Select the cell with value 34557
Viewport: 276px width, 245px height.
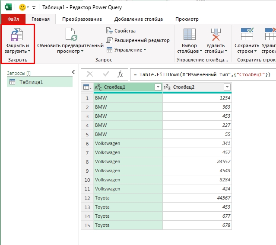coord(197,161)
